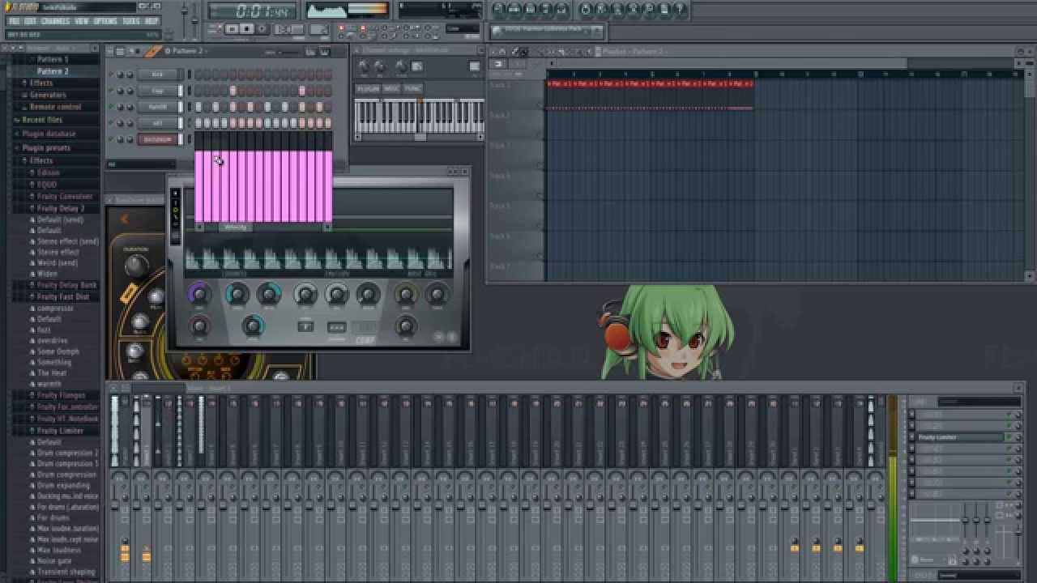Mute the Kick channel via its LED
Image resolution: width=1037 pixels, height=583 pixels.
[110, 74]
